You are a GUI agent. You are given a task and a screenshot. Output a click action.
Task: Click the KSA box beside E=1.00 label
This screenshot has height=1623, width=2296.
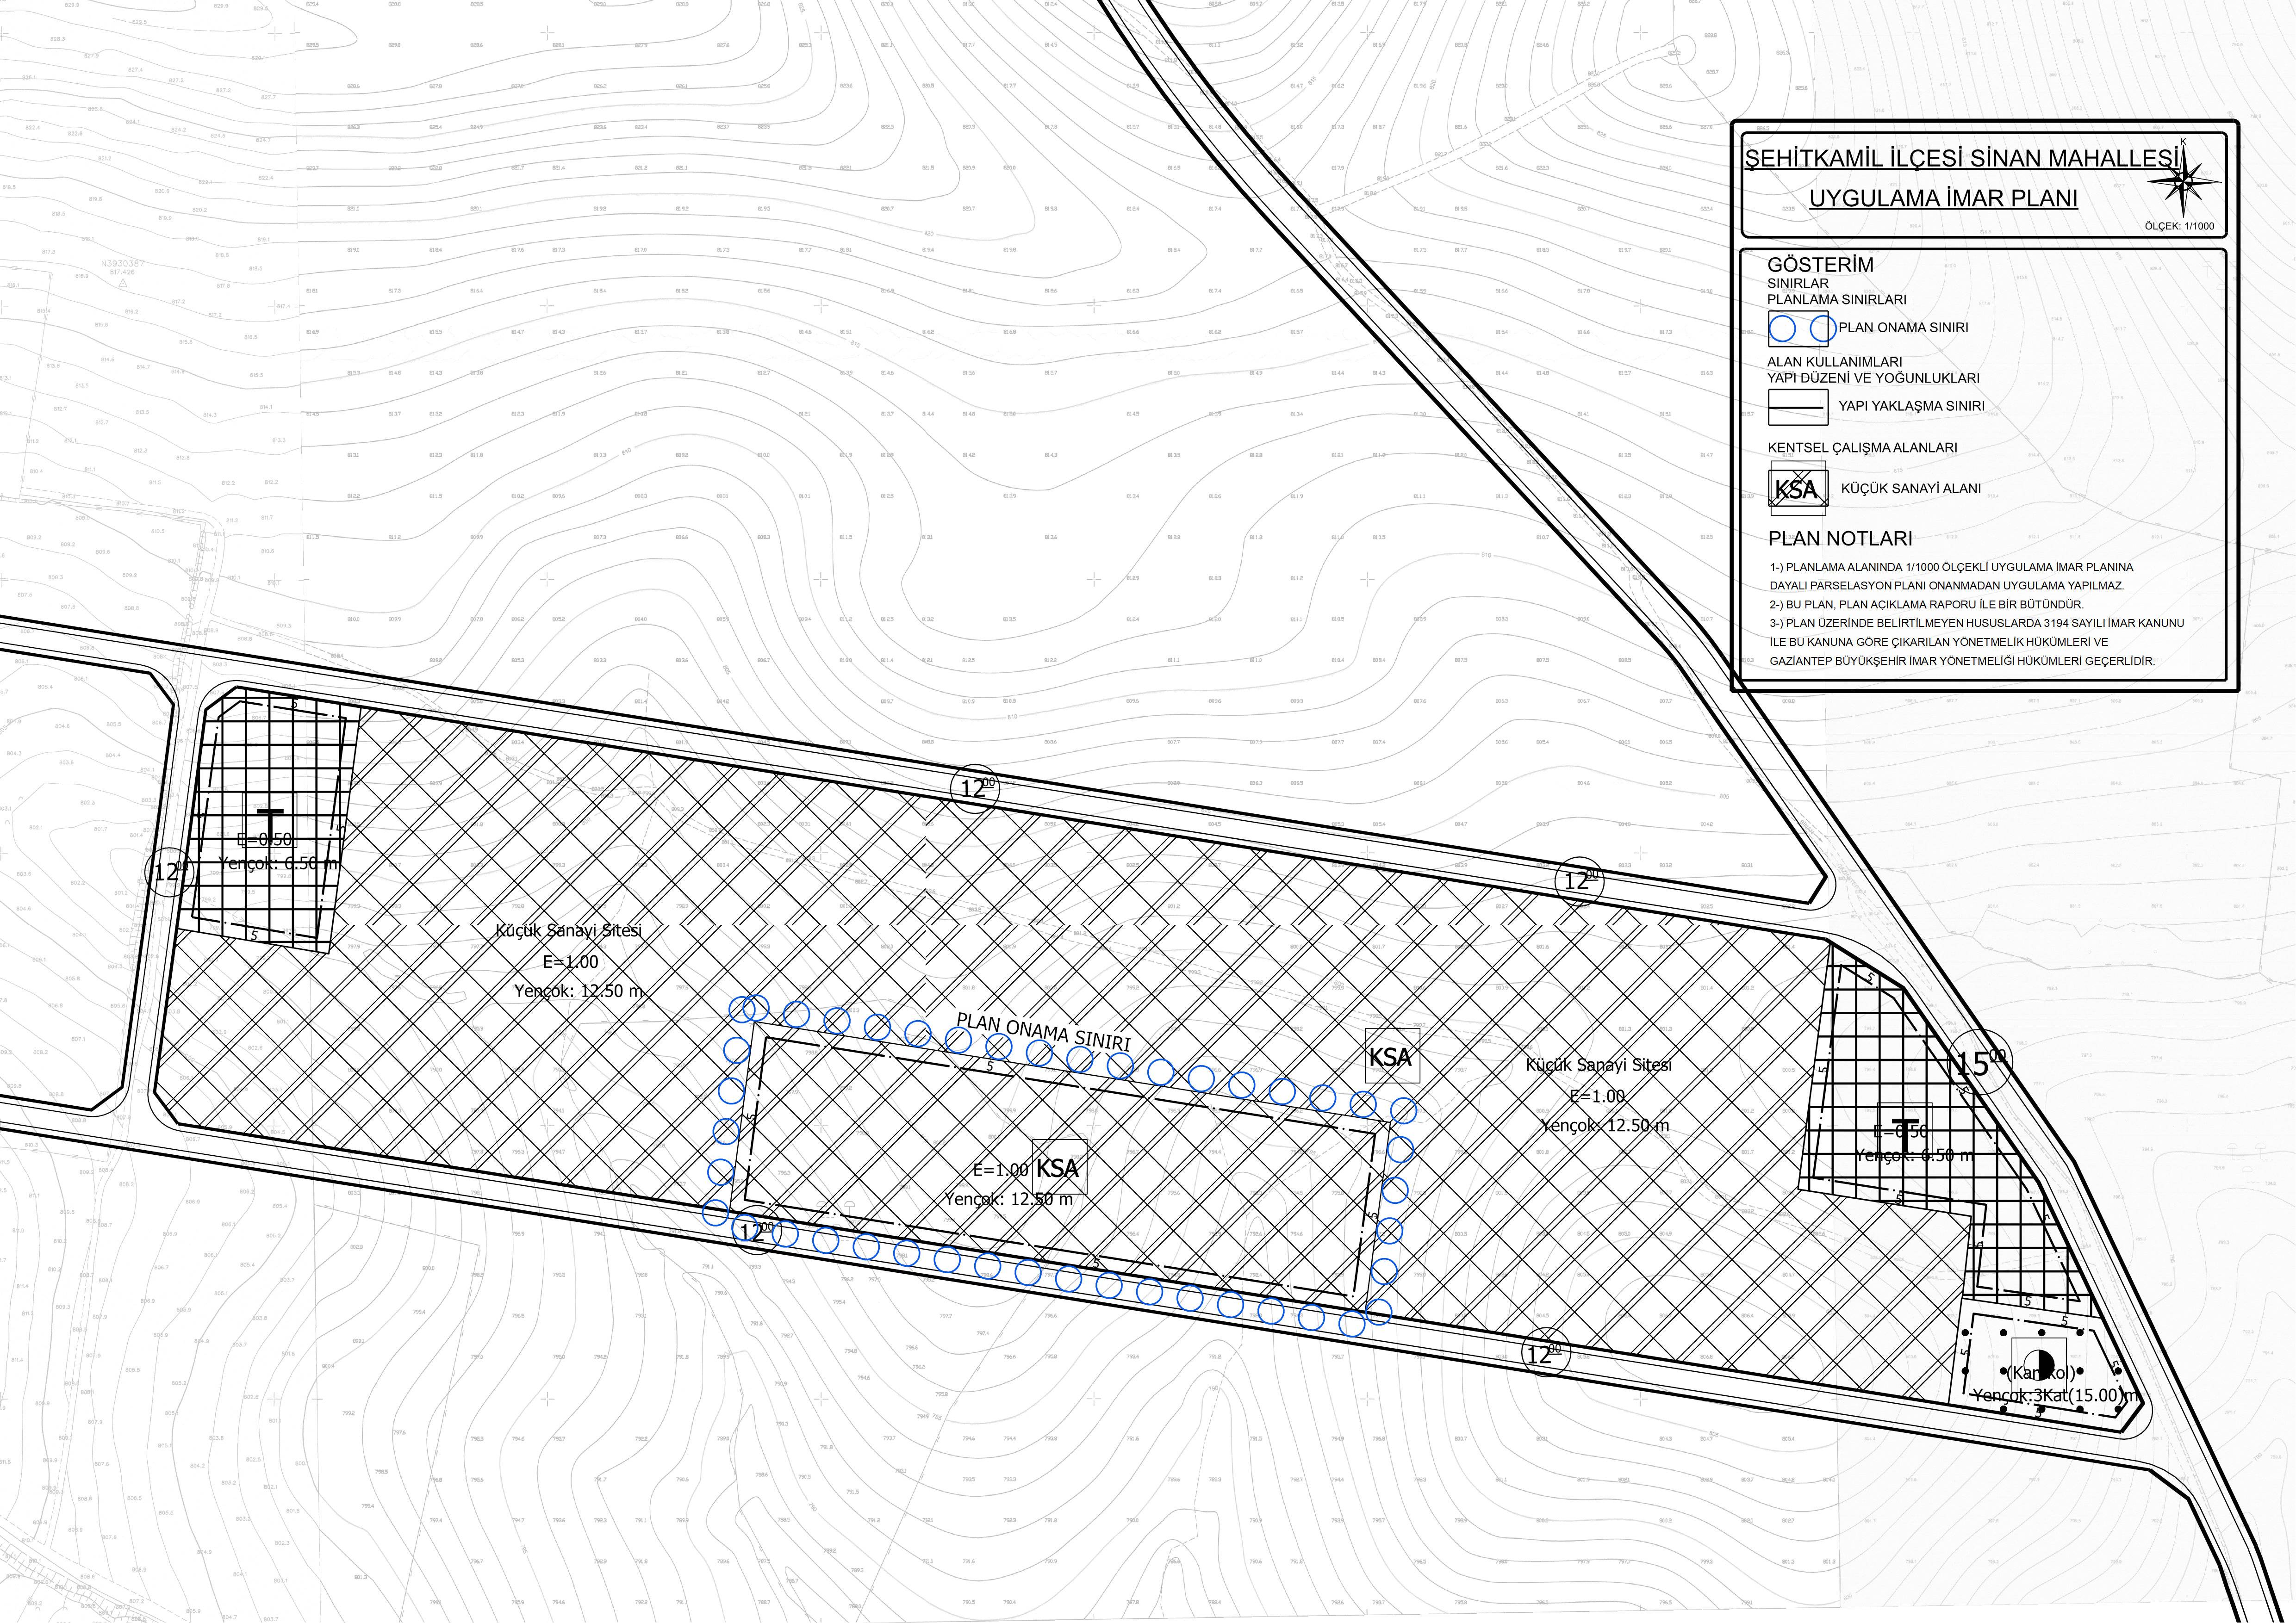(1058, 1167)
